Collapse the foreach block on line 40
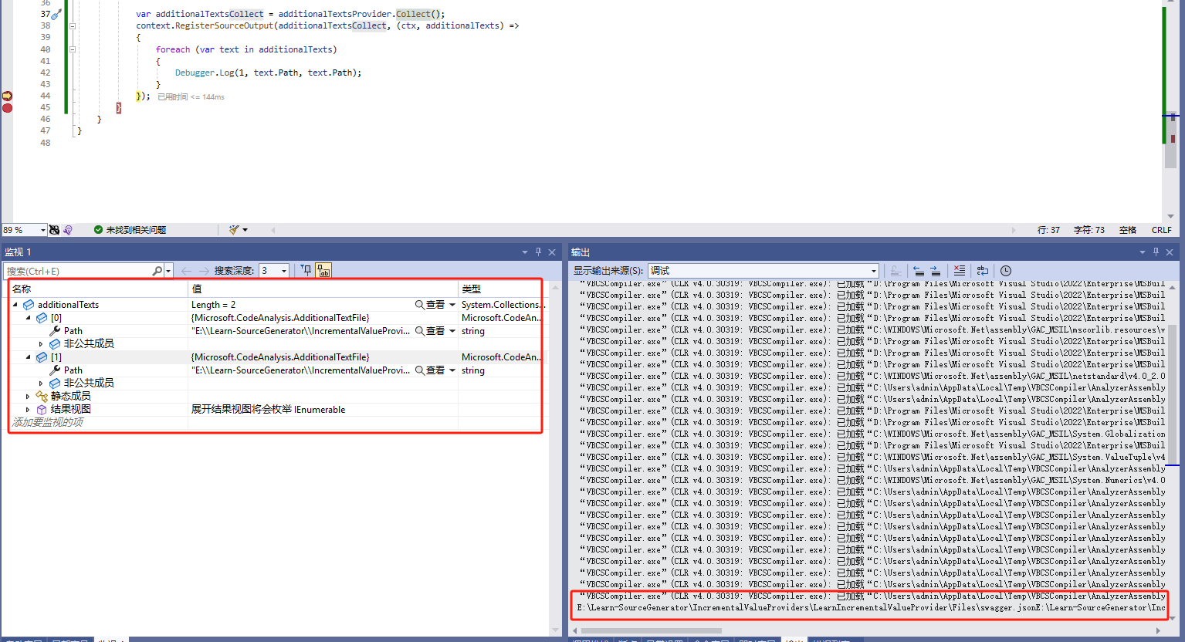The image size is (1185, 642). click(73, 49)
